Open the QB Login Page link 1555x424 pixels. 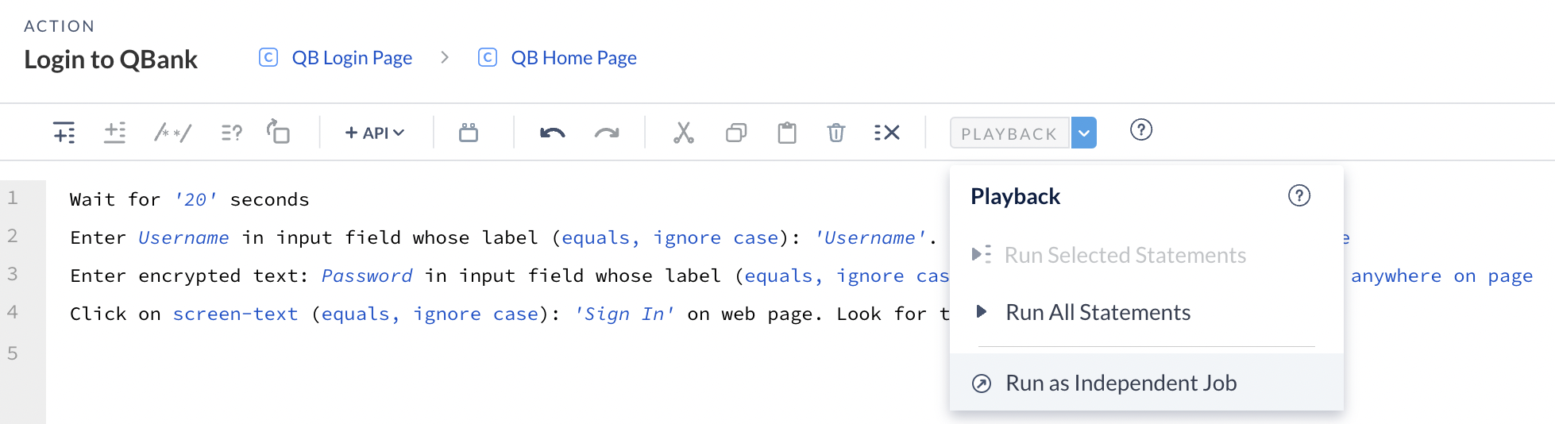[x=352, y=58]
